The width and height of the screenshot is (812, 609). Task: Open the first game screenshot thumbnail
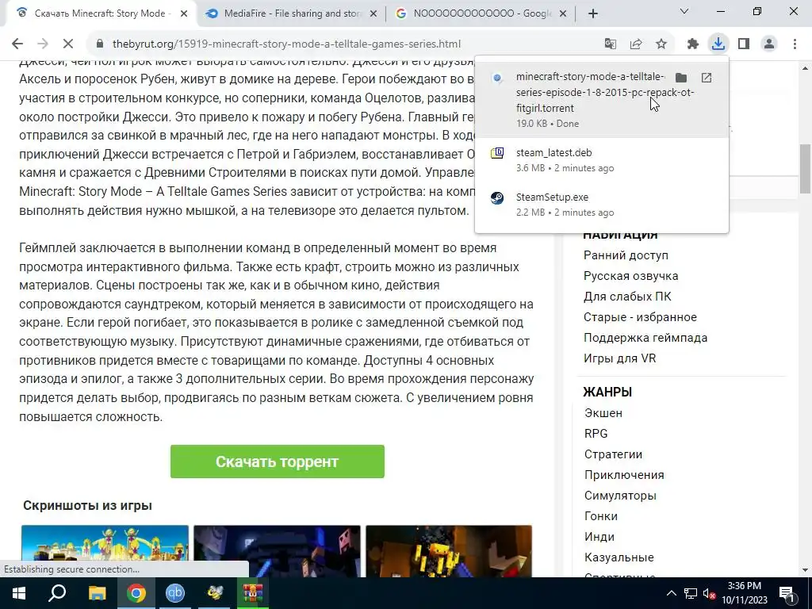click(x=105, y=551)
